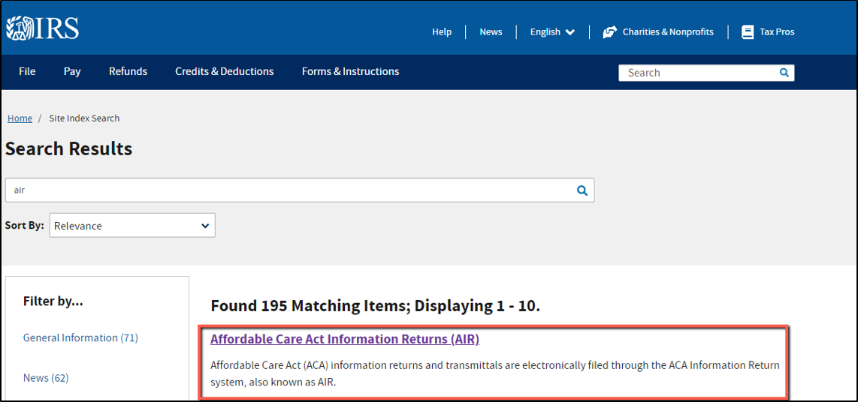The image size is (858, 402).
Task: Open Credits & Deductions menu
Action: (x=225, y=71)
